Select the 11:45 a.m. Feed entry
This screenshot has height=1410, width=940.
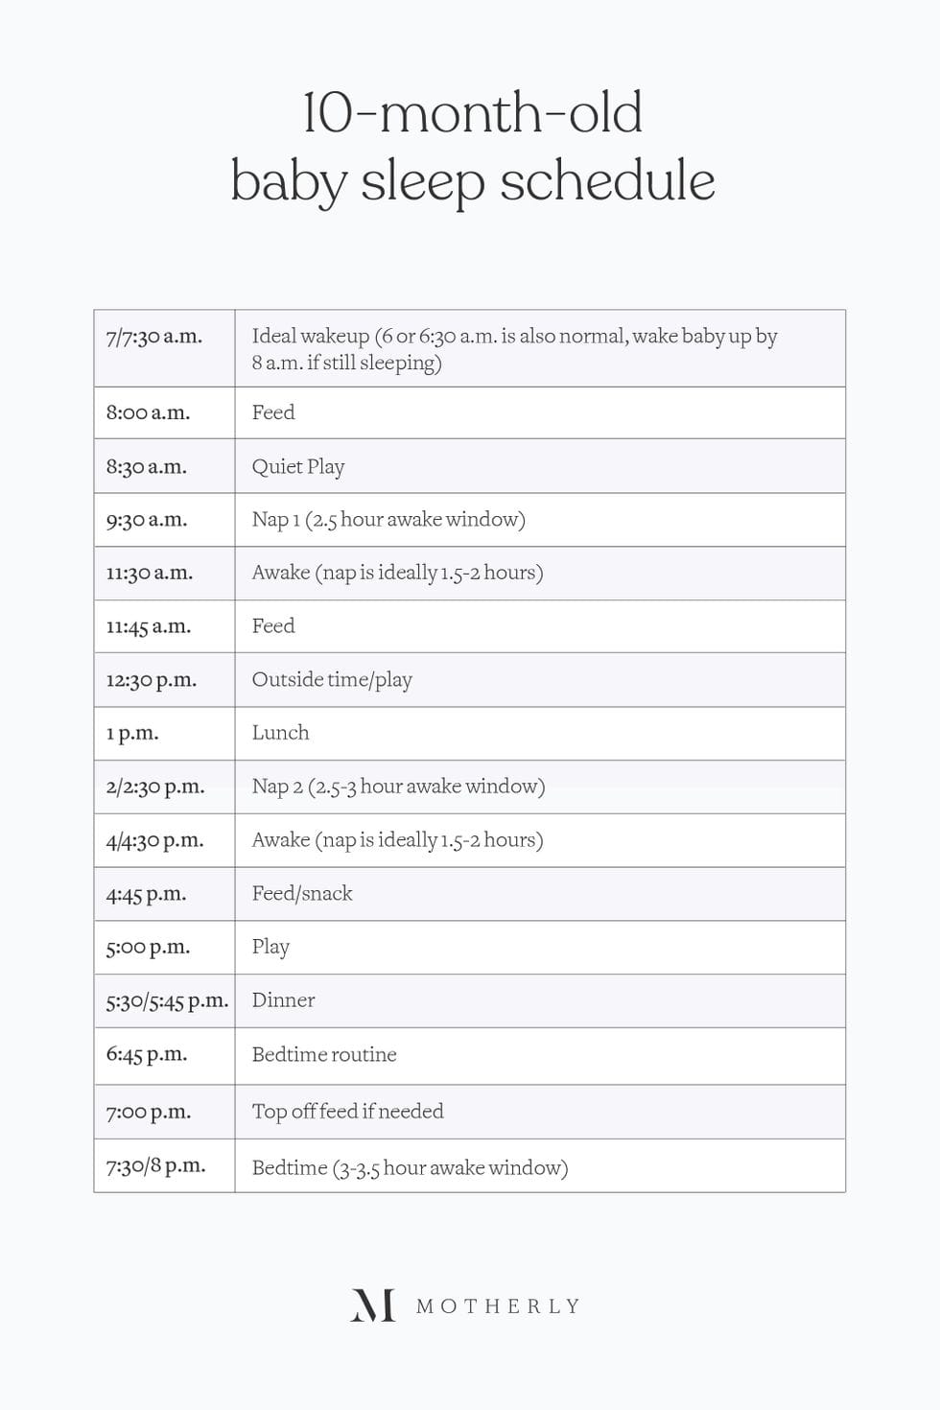(273, 626)
